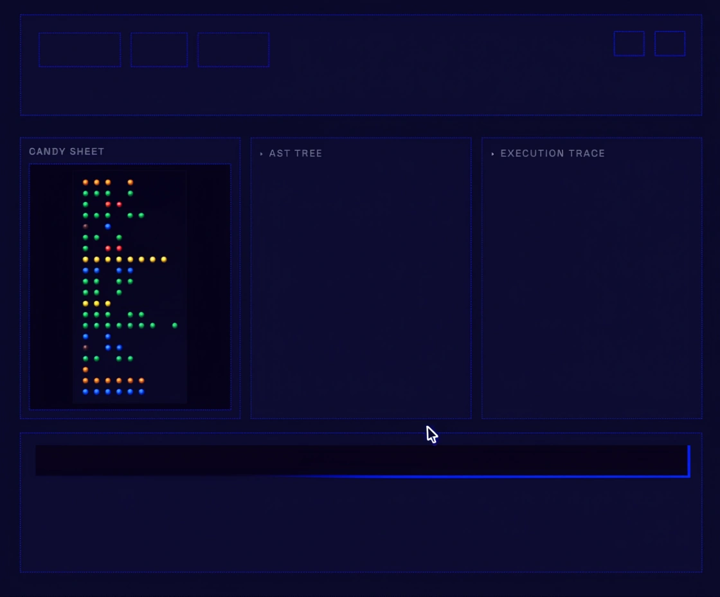Expand the EXECUTION TRACE panel disclosure arrow
720x597 pixels.
493,154
